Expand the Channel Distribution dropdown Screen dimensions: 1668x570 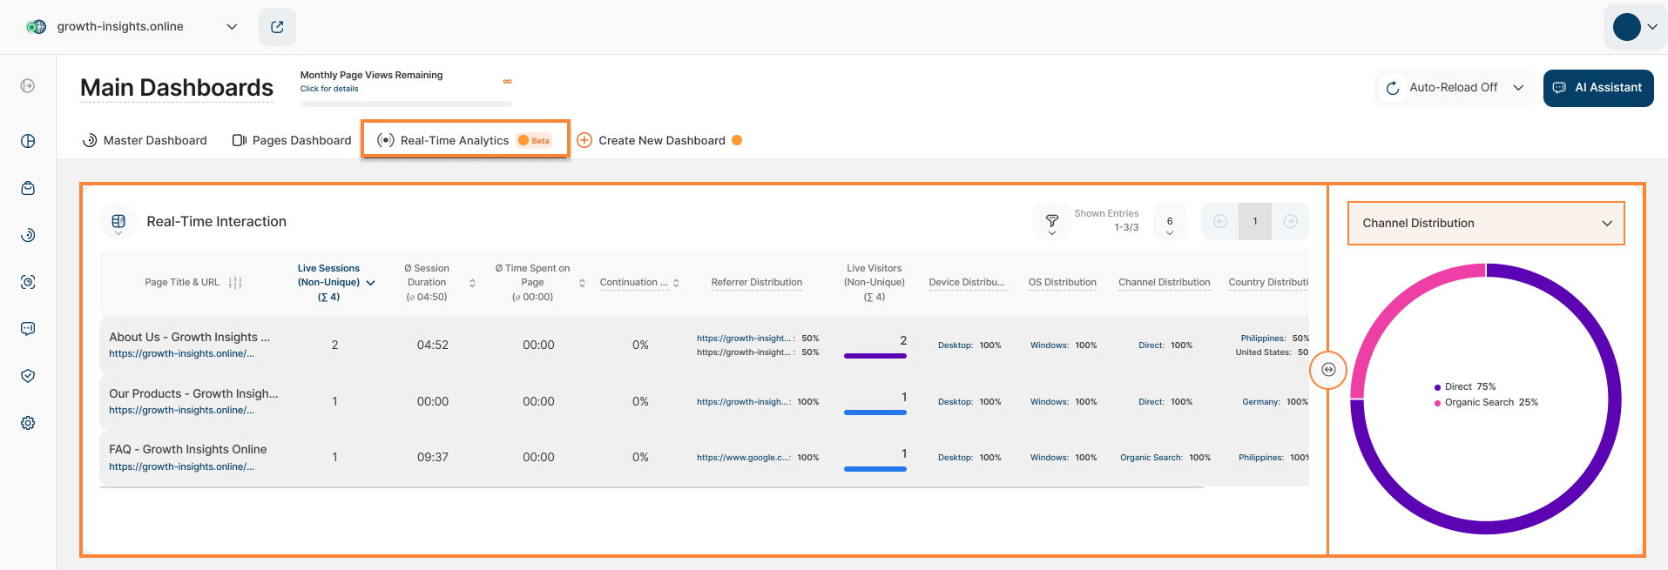click(1485, 224)
